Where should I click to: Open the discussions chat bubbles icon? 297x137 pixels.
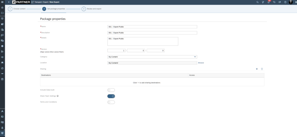[x=274, y=2]
